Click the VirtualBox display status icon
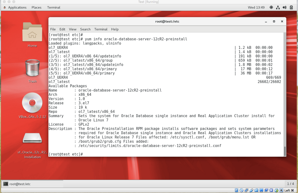This screenshot has height=193, width=298. (261, 190)
